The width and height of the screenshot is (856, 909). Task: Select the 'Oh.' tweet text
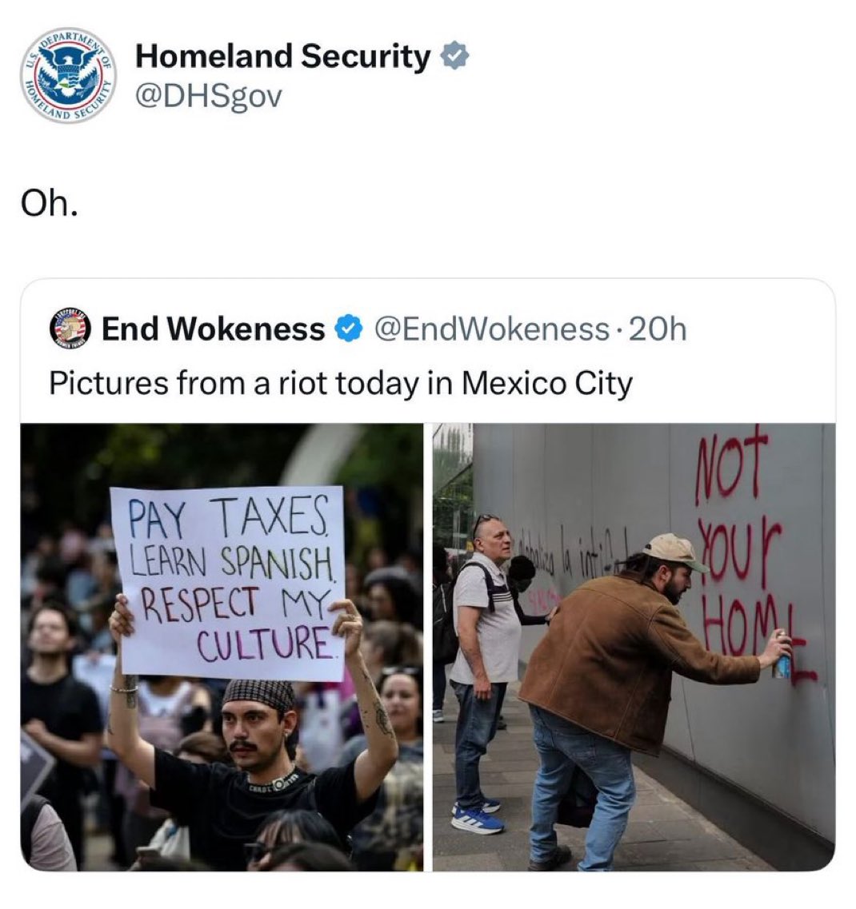pos(49,204)
